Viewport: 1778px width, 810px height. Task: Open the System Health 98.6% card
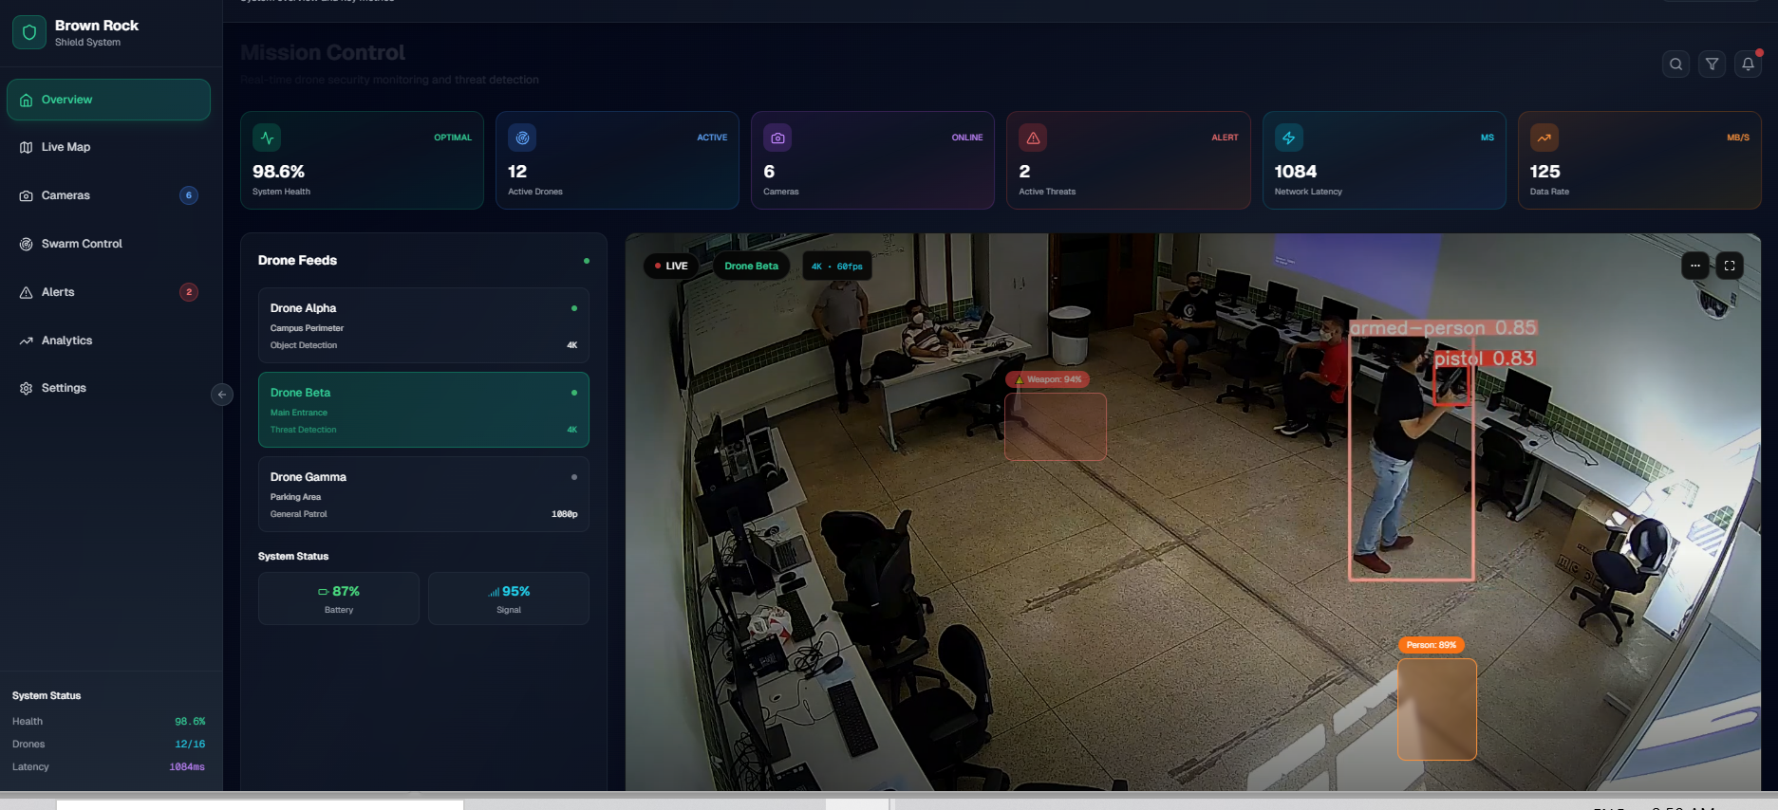[x=362, y=160]
